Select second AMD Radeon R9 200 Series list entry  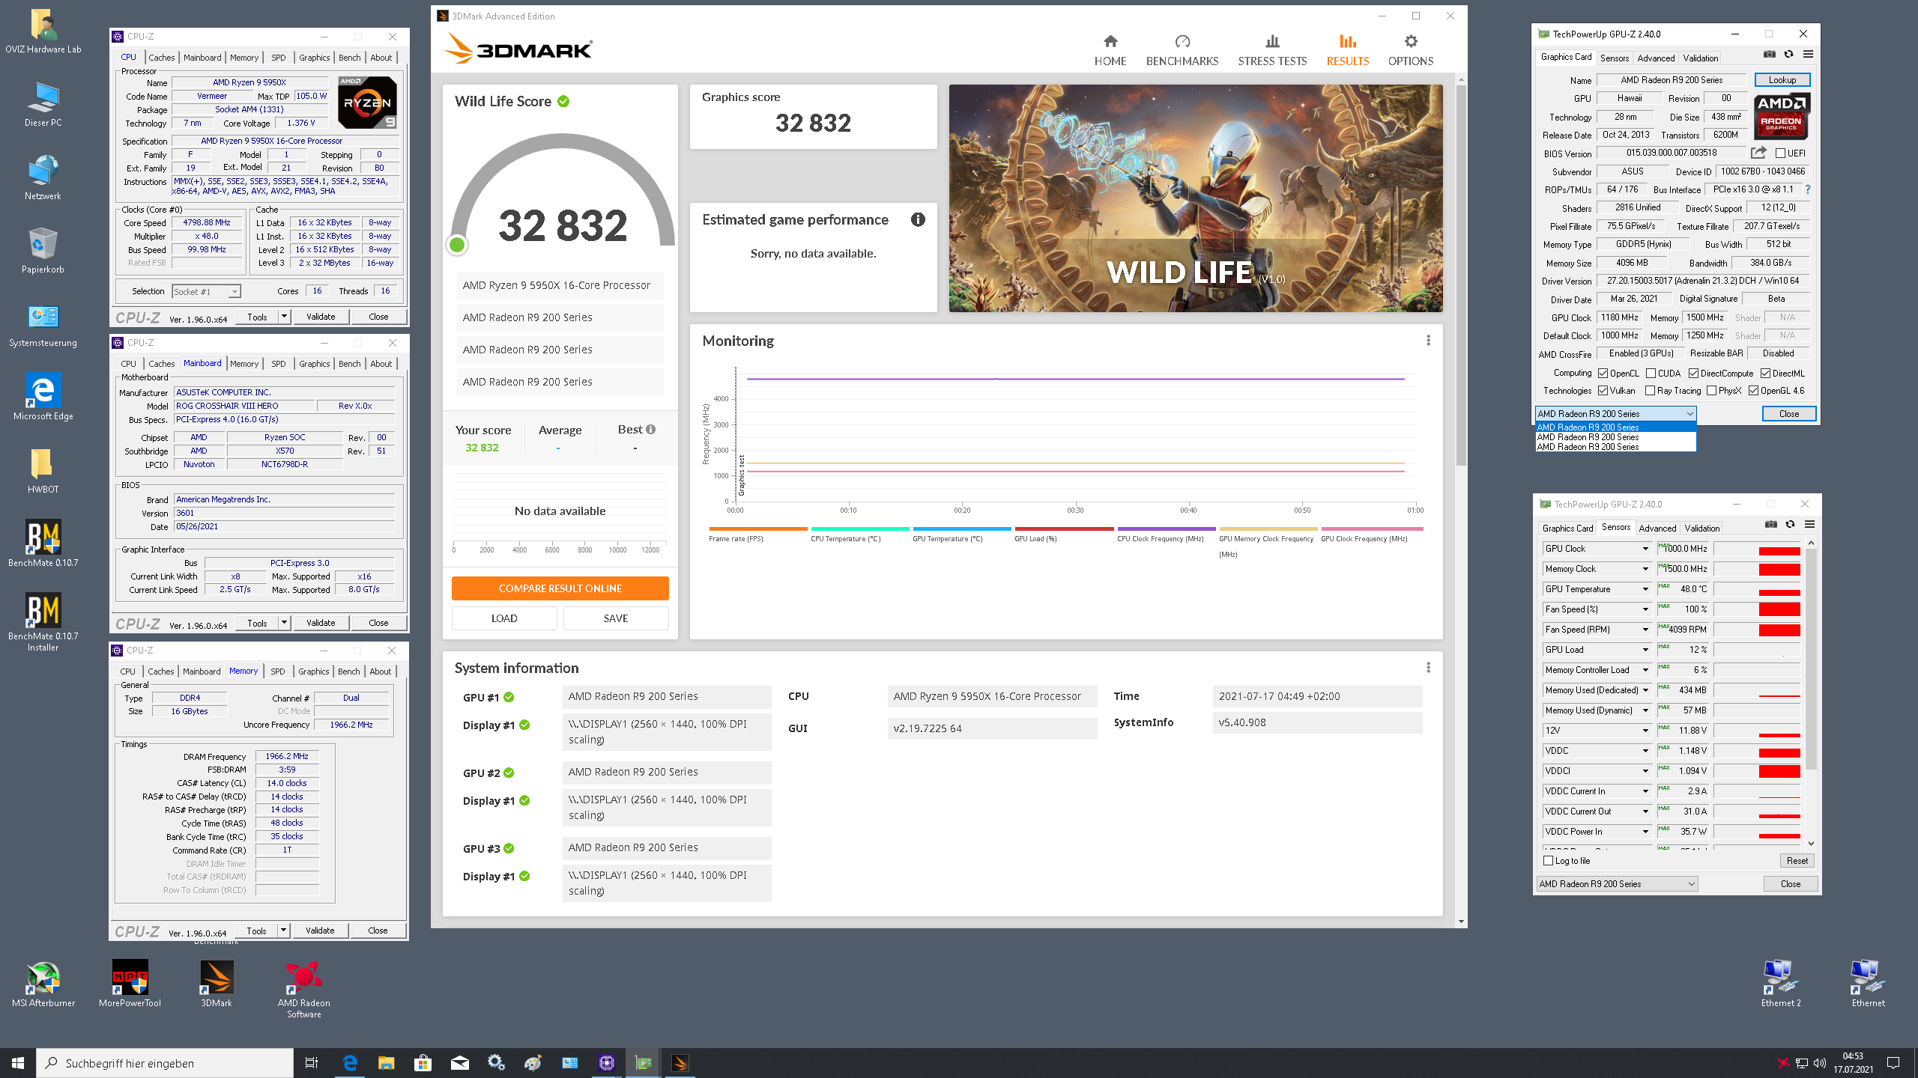(1615, 437)
